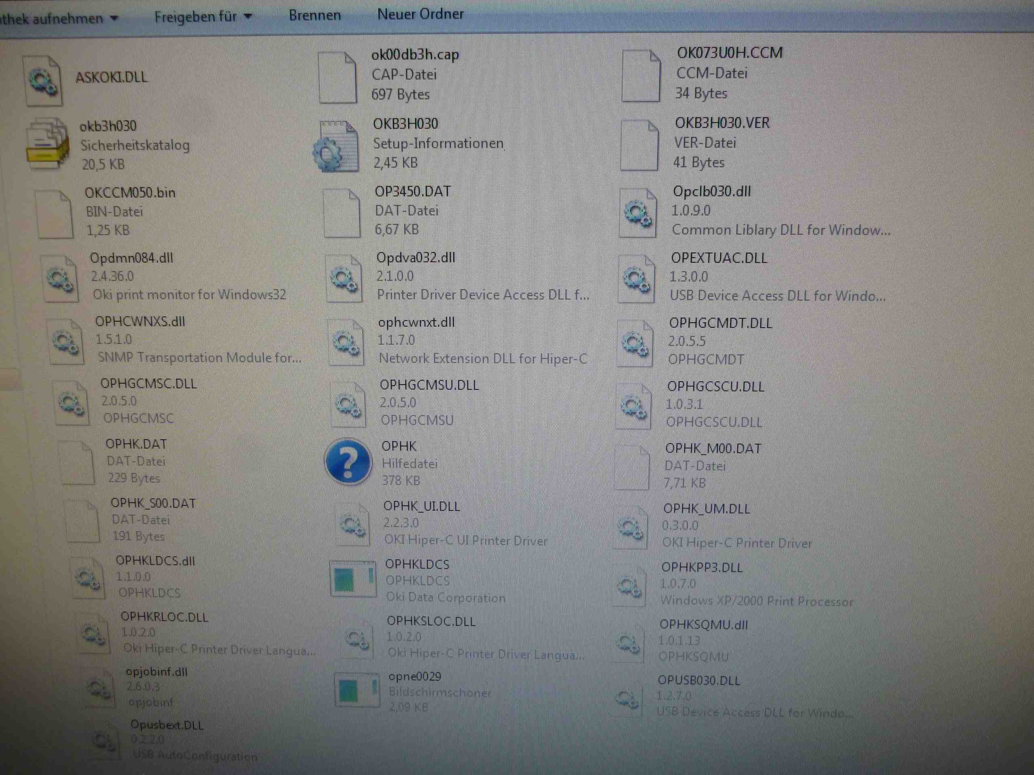Select the ASKOKI.DLL file icon
Image resolution: width=1034 pixels, height=775 pixels.
42,80
